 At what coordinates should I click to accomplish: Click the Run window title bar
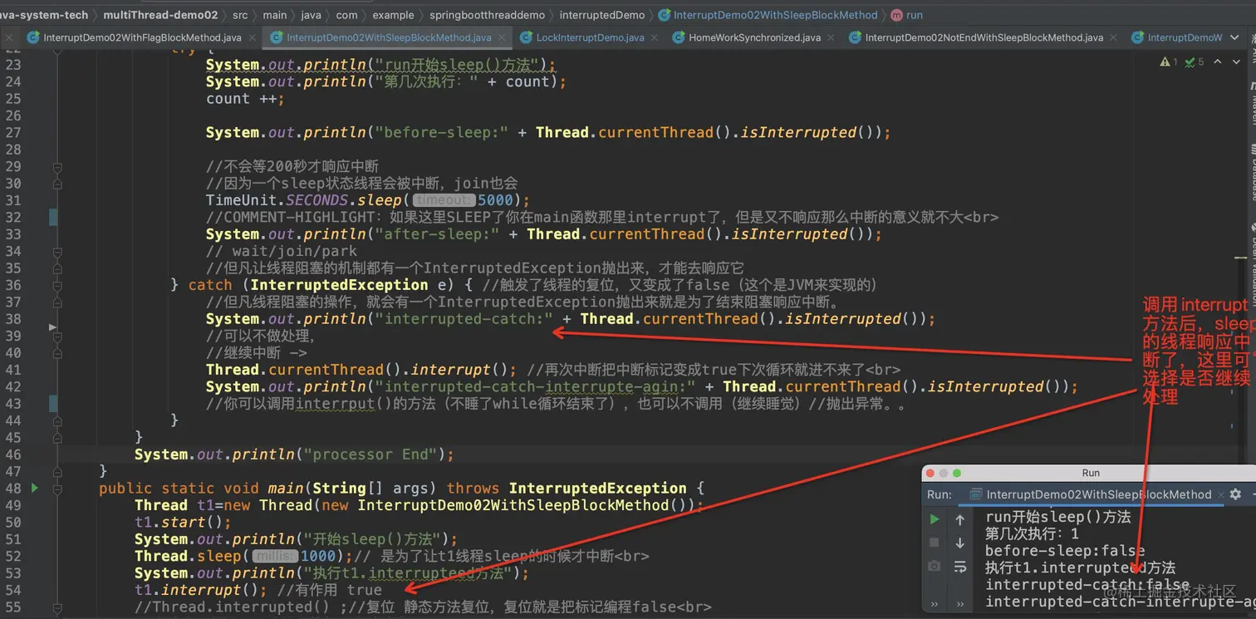pos(1089,473)
